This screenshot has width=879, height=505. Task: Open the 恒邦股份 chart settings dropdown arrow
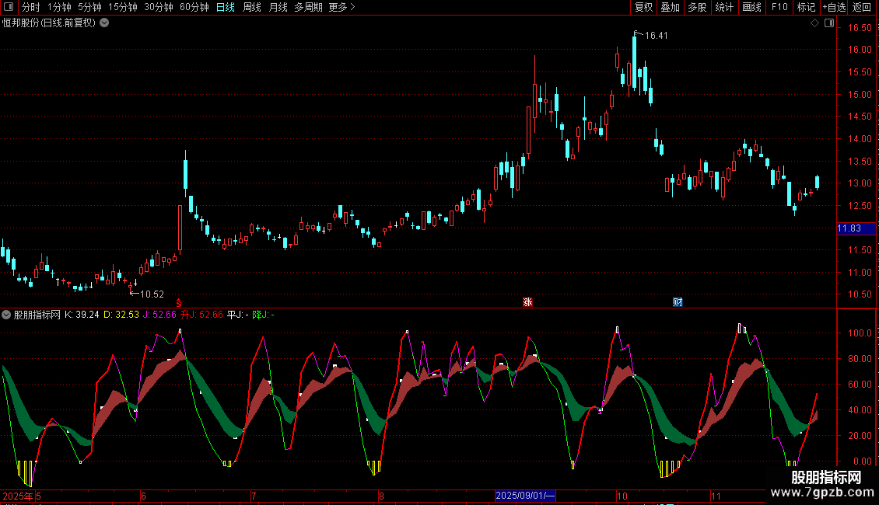(104, 23)
